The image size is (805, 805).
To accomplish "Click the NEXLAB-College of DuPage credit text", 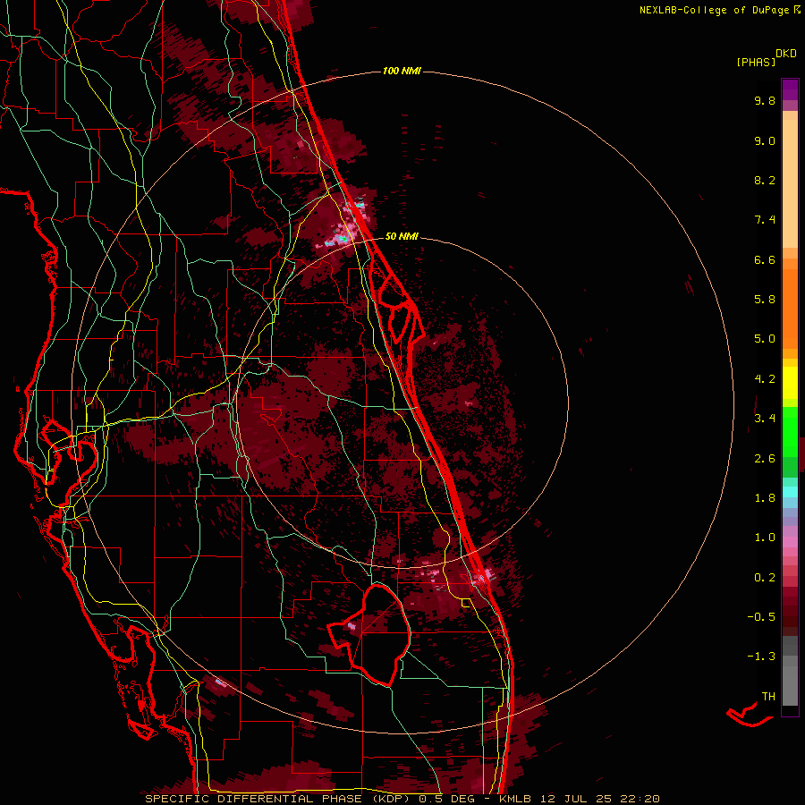I will 714,10.
